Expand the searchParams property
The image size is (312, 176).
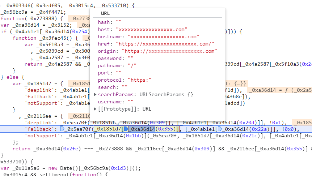(95, 94)
